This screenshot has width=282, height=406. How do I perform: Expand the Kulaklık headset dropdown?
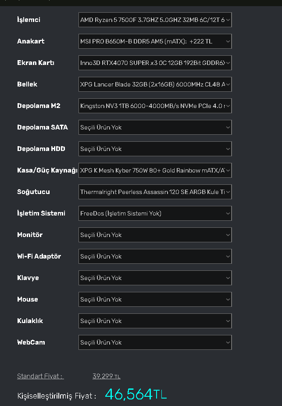(155, 321)
